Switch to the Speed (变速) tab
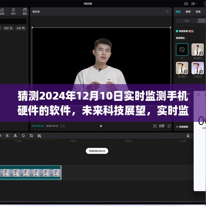This screenshot has width=206, height=206. coord(198,12)
